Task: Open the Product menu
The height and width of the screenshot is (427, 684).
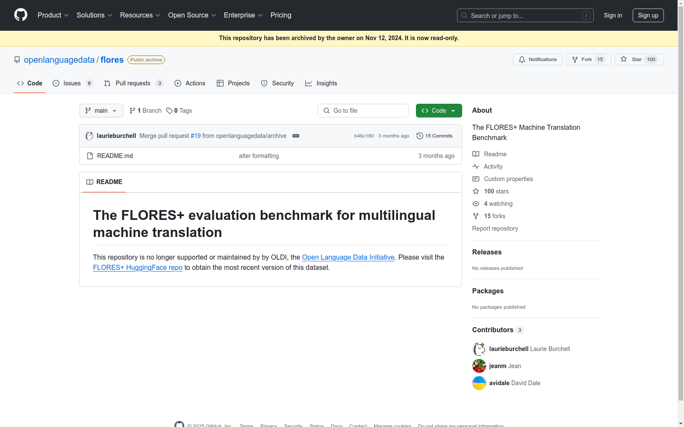Action: click(53, 15)
